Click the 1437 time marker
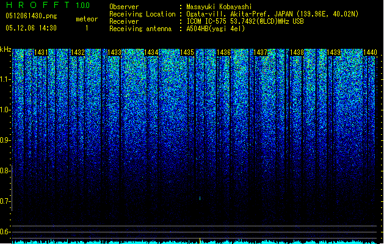 click(260, 52)
